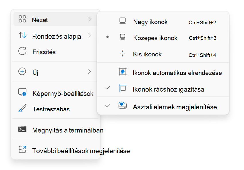Choose Testreszabás from the context menu
Viewport: 244px width, 170px height.
pos(55,109)
